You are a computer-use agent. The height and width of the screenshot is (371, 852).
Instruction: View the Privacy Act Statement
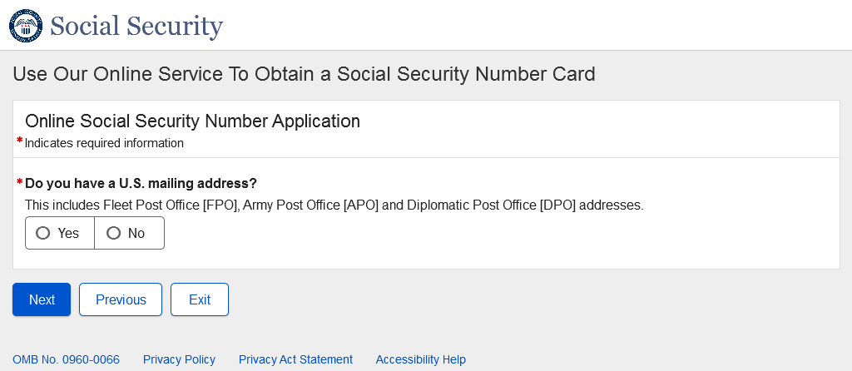295,359
